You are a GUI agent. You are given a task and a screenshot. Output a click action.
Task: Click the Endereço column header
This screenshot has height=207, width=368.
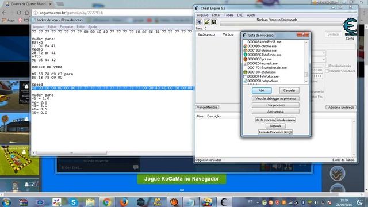(x=206, y=34)
